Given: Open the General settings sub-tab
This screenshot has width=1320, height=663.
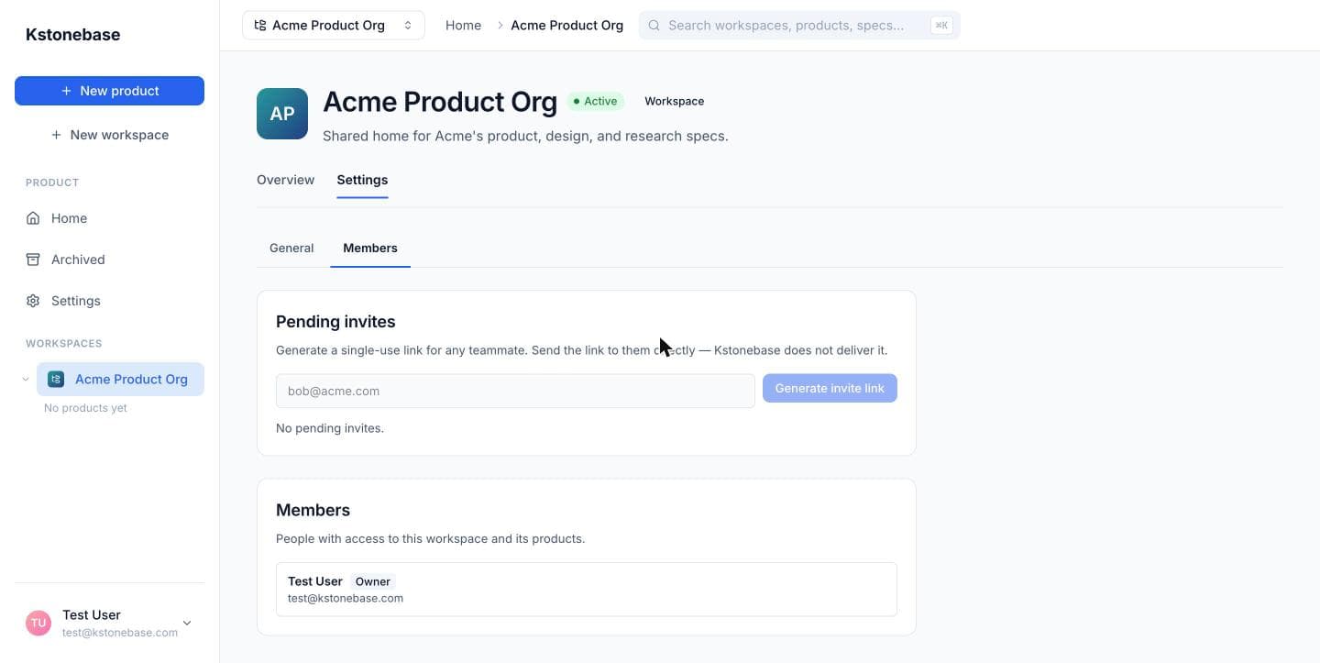Looking at the screenshot, I should (x=291, y=249).
